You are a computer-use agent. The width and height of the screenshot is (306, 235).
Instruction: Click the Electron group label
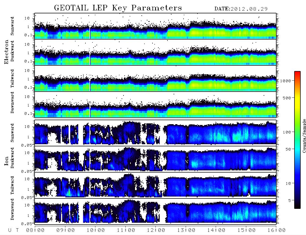[6, 52]
